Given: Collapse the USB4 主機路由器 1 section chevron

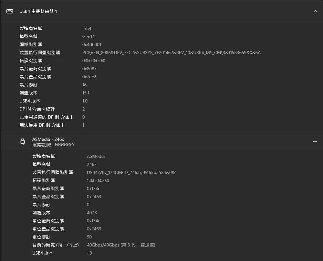Looking at the screenshot, I should point(315,11).
